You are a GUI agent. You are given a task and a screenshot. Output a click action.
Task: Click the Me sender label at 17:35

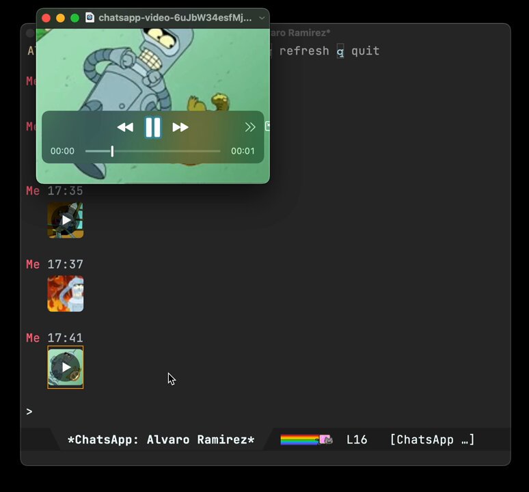coord(33,191)
